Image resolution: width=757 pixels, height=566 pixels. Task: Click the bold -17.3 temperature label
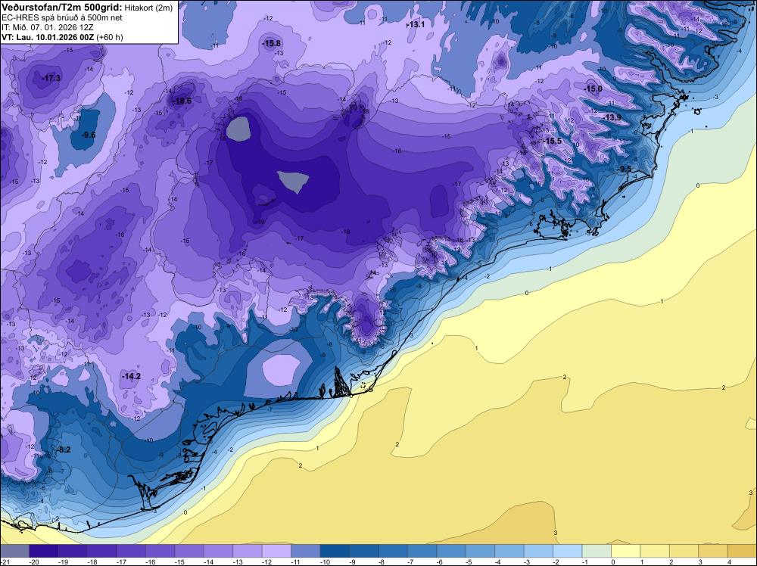click(51, 78)
